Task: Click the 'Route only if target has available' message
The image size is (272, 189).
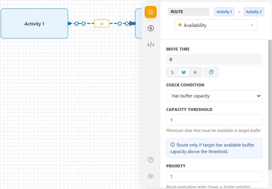Action: (x=214, y=148)
